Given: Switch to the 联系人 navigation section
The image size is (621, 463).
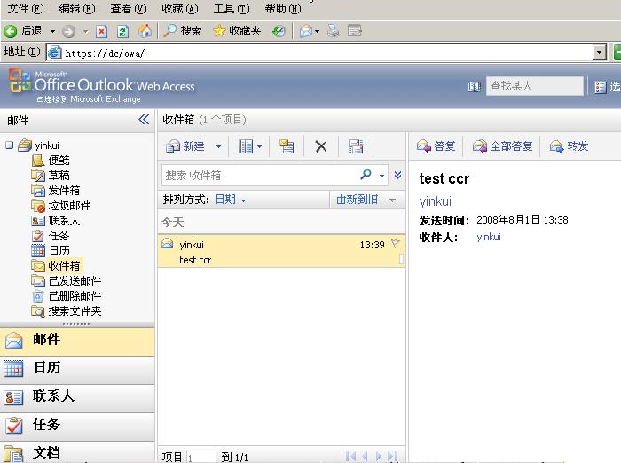Looking at the screenshot, I should pyautogui.click(x=77, y=397).
